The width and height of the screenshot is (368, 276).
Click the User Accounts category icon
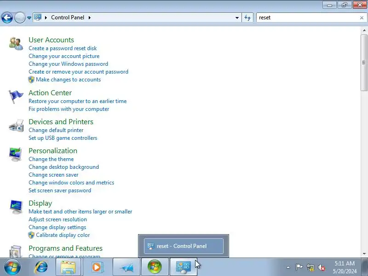pos(16,44)
